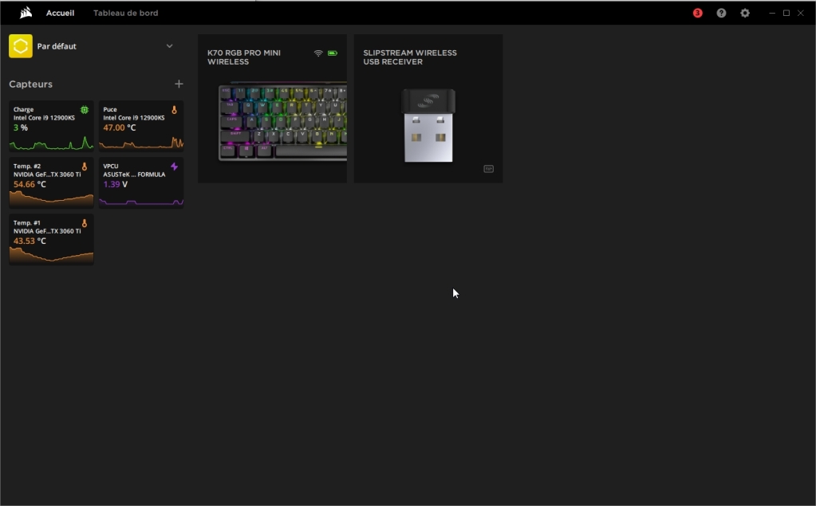Click the Capteurs heading

pos(30,84)
